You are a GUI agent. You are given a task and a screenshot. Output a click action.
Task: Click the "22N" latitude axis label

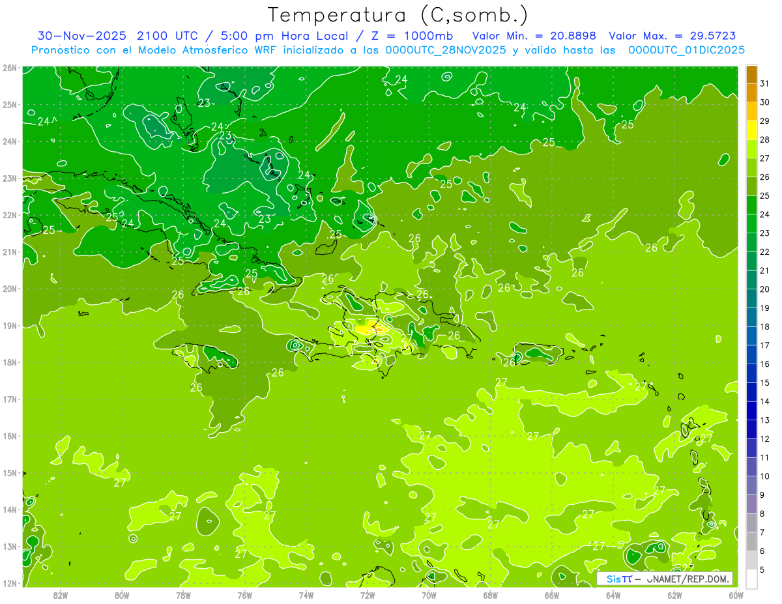9,215
